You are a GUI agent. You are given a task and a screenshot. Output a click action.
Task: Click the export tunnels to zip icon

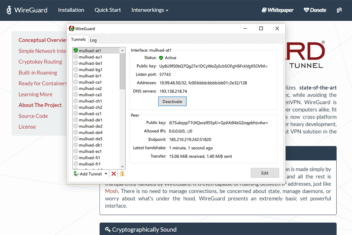click(122, 174)
